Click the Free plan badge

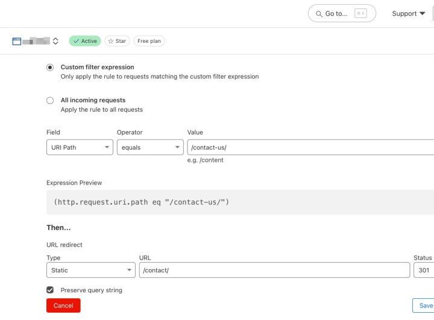149,41
